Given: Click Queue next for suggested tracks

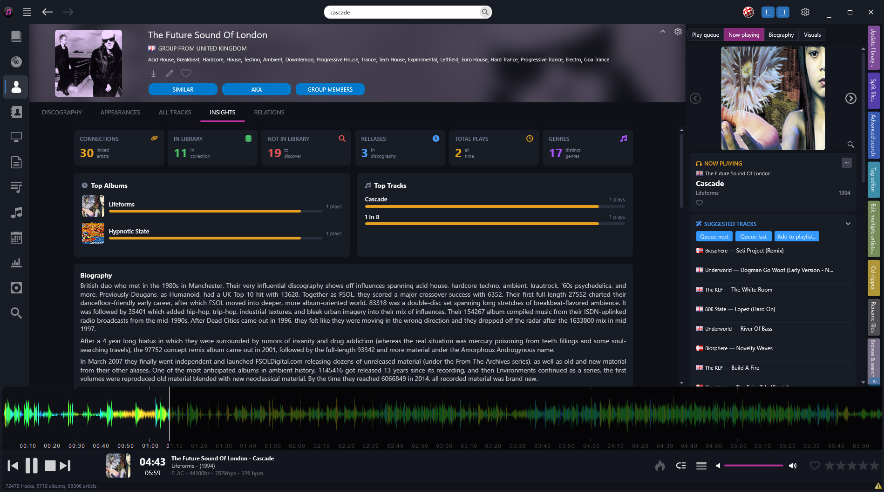Looking at the screenshot, I should click(714, 237).
